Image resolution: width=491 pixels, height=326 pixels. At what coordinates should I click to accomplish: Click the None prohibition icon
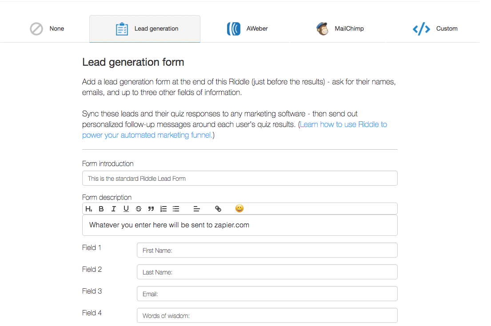[x=36, y=29]
